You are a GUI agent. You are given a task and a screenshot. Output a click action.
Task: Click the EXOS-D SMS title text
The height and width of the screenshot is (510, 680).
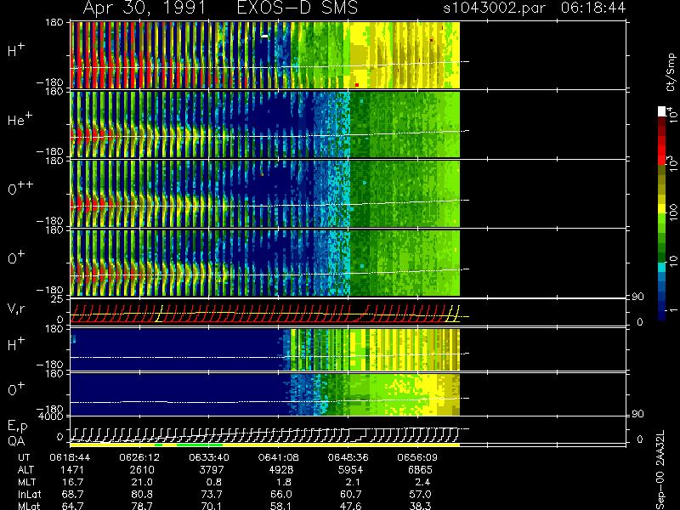[x=297, y=8]
